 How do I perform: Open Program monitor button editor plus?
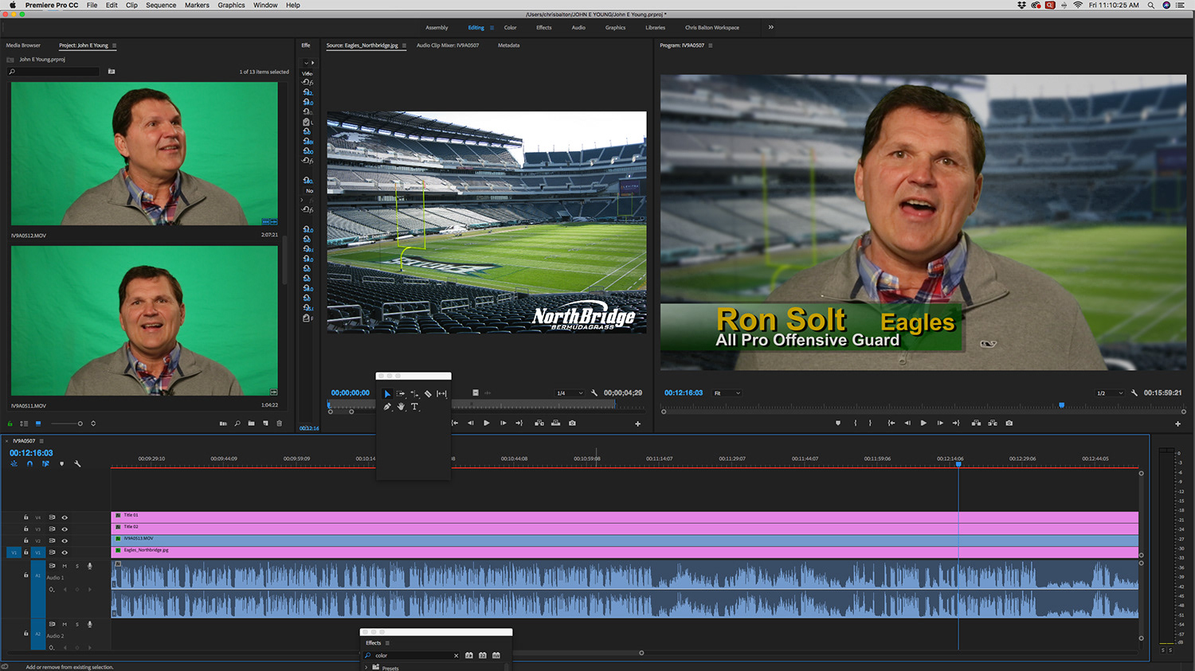click(1177, 423)
